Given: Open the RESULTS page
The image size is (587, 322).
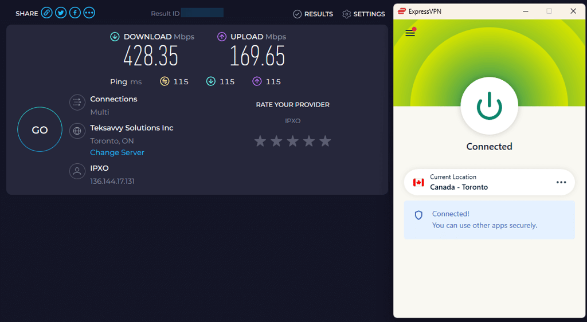Looking at the screenshot, I should [313, 14].
